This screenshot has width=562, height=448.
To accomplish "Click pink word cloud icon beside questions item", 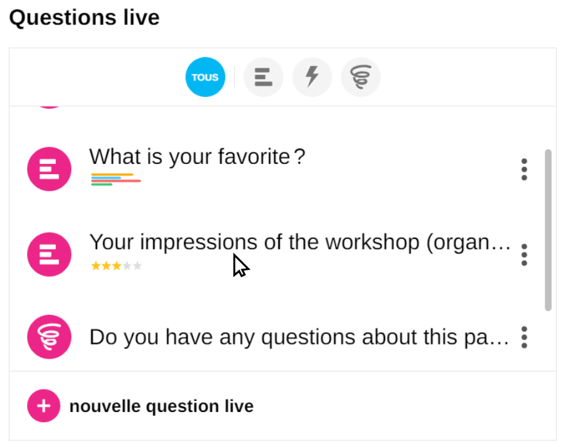I will [49, 336].
